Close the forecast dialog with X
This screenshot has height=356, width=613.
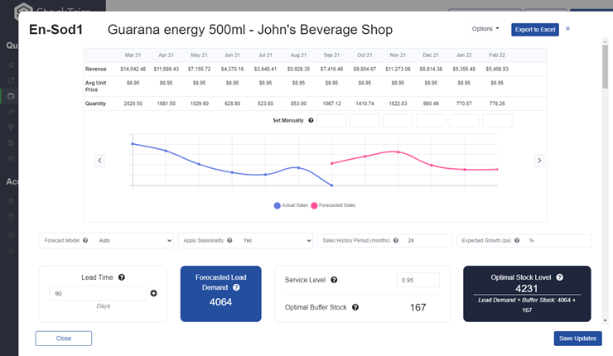pyautogui.click(x=567, y=28)
